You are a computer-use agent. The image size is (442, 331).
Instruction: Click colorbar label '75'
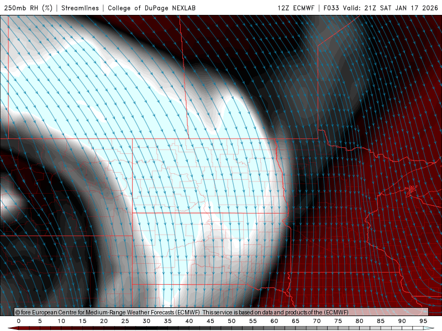(338, 321)
